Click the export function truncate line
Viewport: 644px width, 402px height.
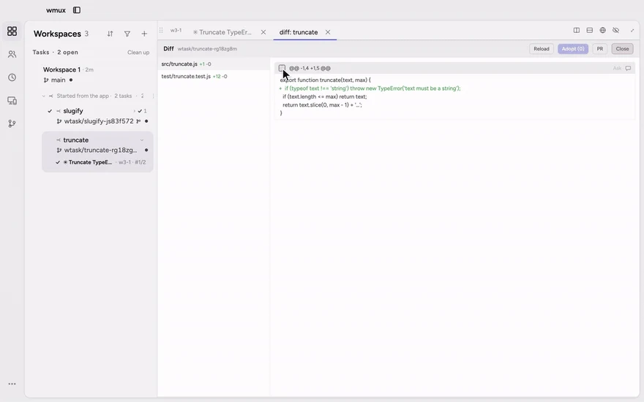point(325,80)
